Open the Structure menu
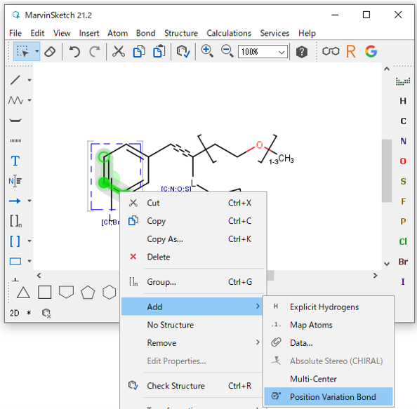Screen dimensions: 417x409 181,33
